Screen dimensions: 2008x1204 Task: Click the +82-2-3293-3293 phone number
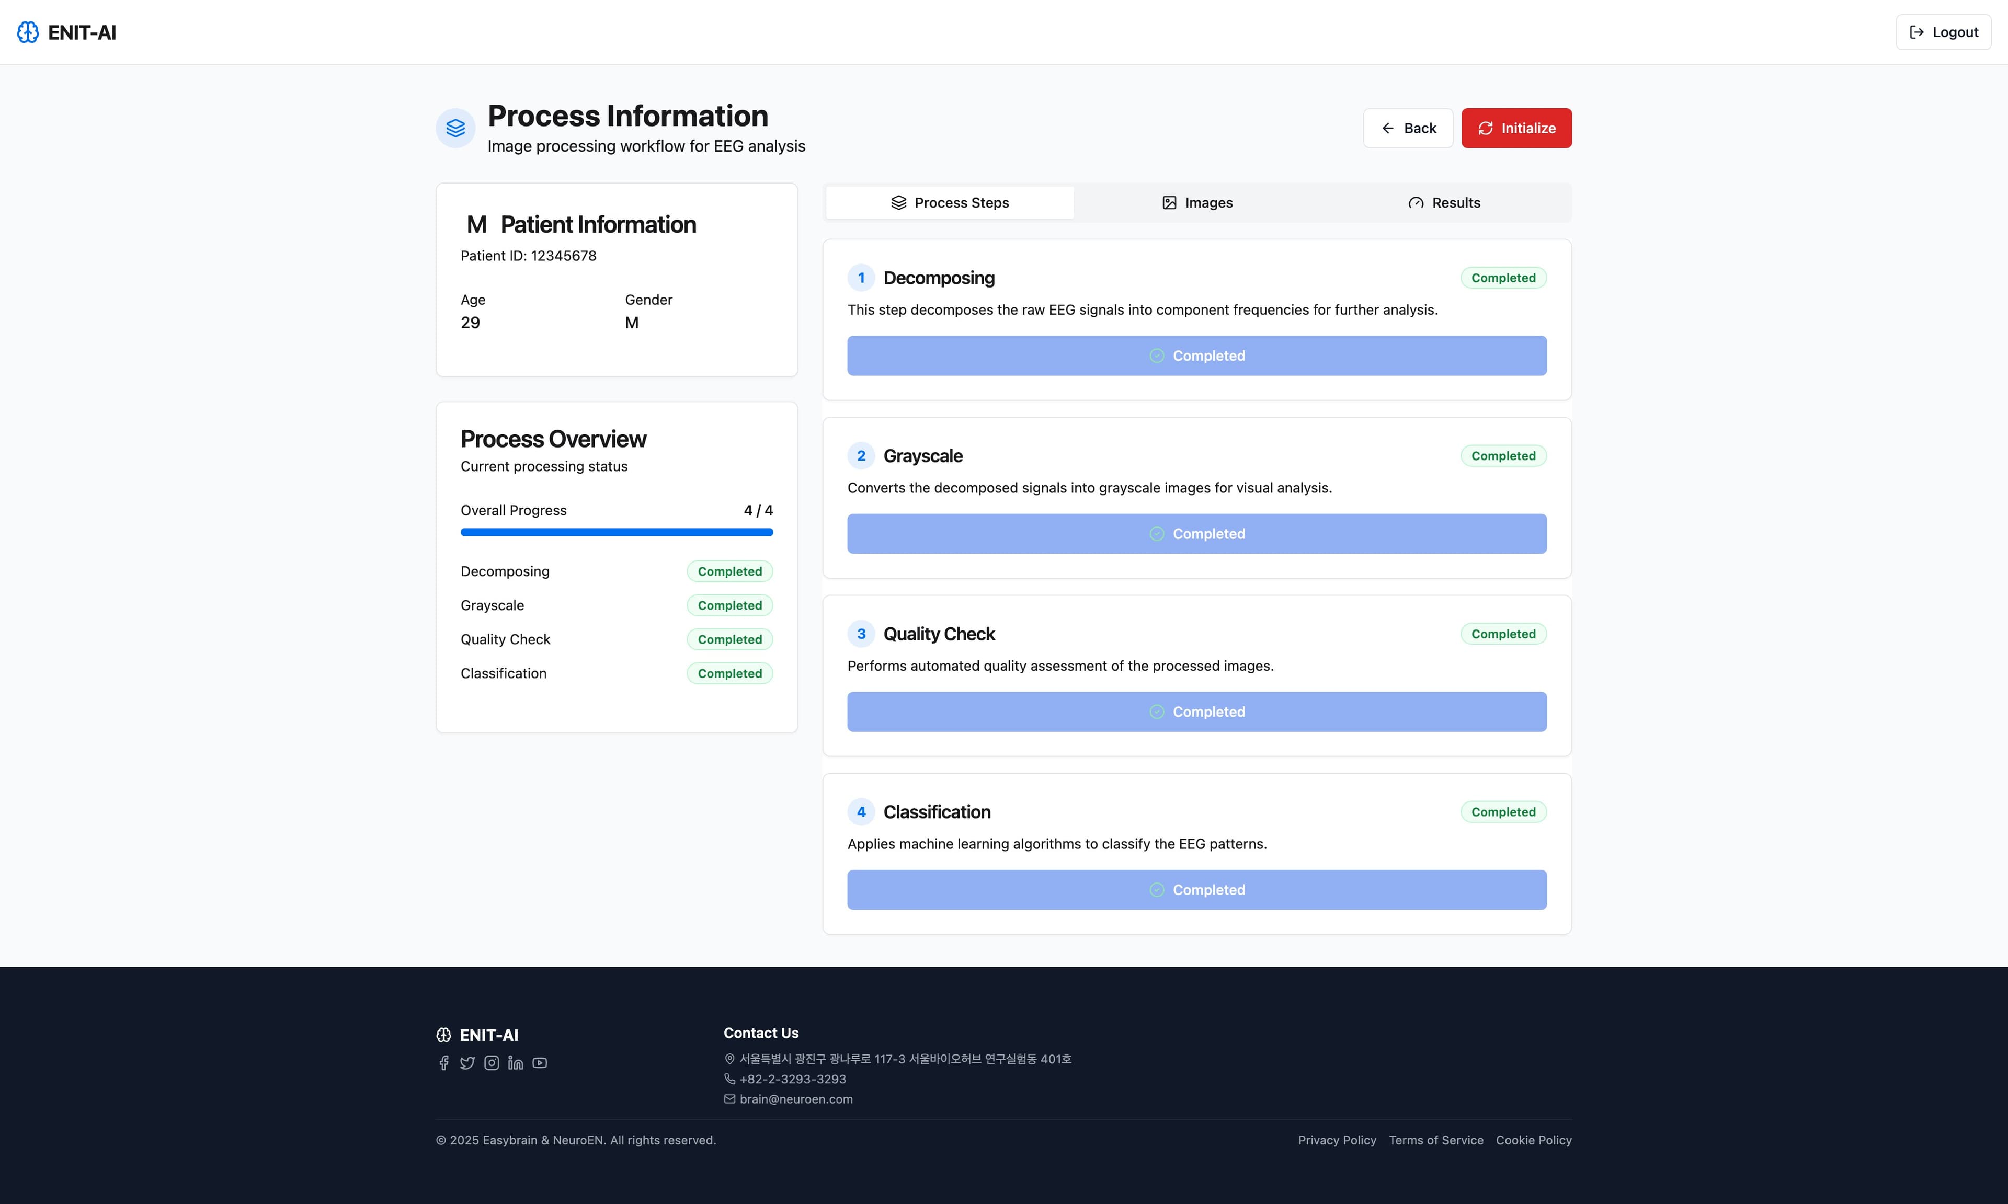coord(793,1079)
